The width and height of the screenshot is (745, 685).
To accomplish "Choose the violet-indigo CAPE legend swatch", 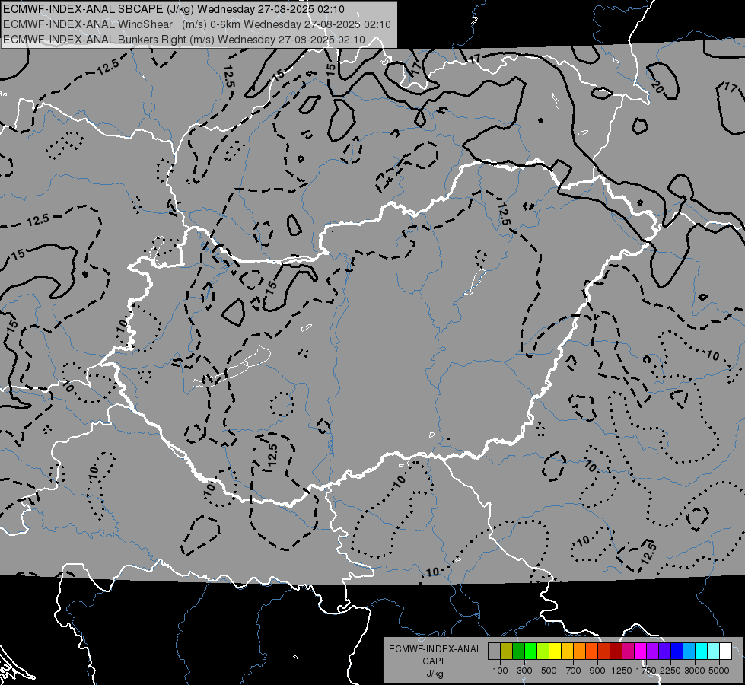I will 664,652.
